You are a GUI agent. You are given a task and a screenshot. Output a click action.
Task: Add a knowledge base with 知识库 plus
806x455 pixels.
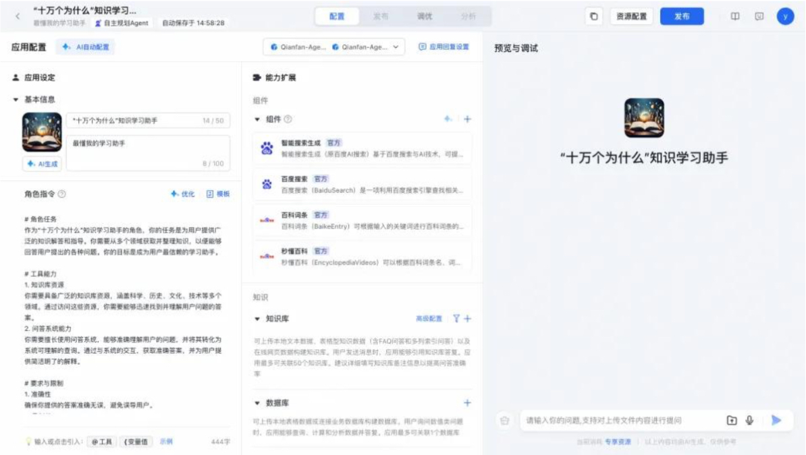pyautogui.click(x=467, y=318)
